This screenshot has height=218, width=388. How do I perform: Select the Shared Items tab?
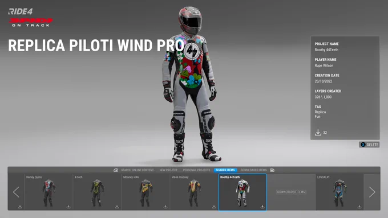point(225,170)
